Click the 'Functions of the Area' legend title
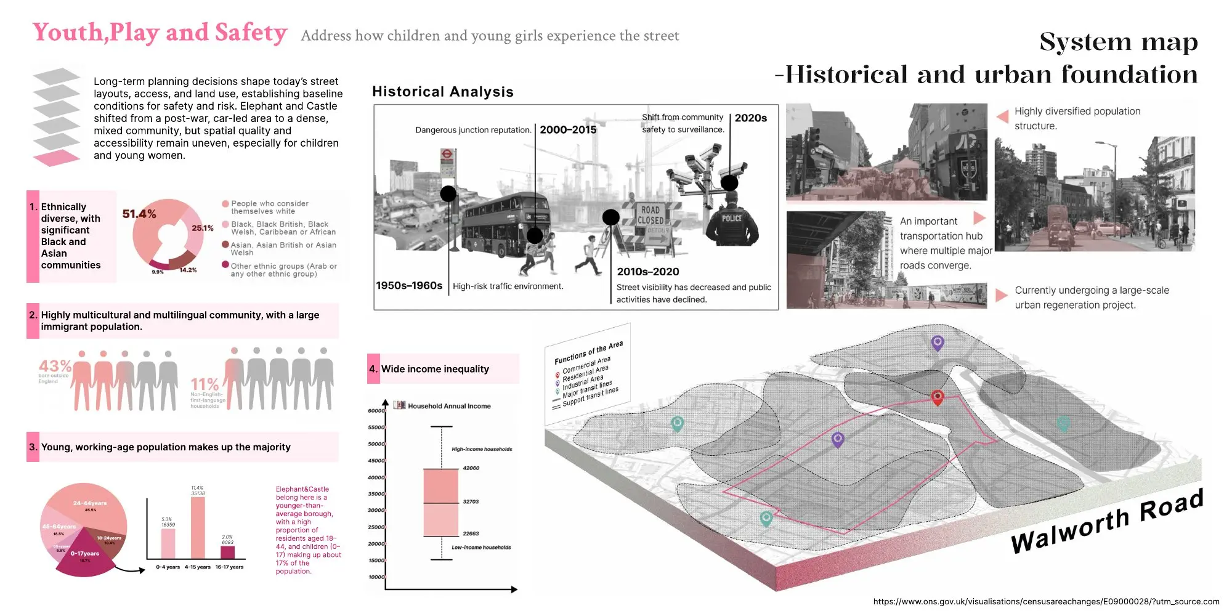 point(588,352)
